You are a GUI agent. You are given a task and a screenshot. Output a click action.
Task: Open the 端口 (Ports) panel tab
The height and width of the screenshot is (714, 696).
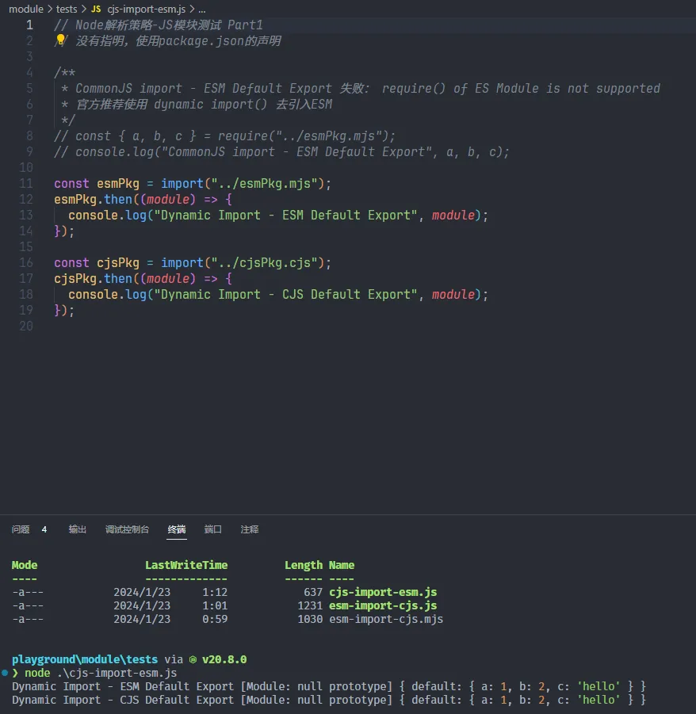coord(213,529)
